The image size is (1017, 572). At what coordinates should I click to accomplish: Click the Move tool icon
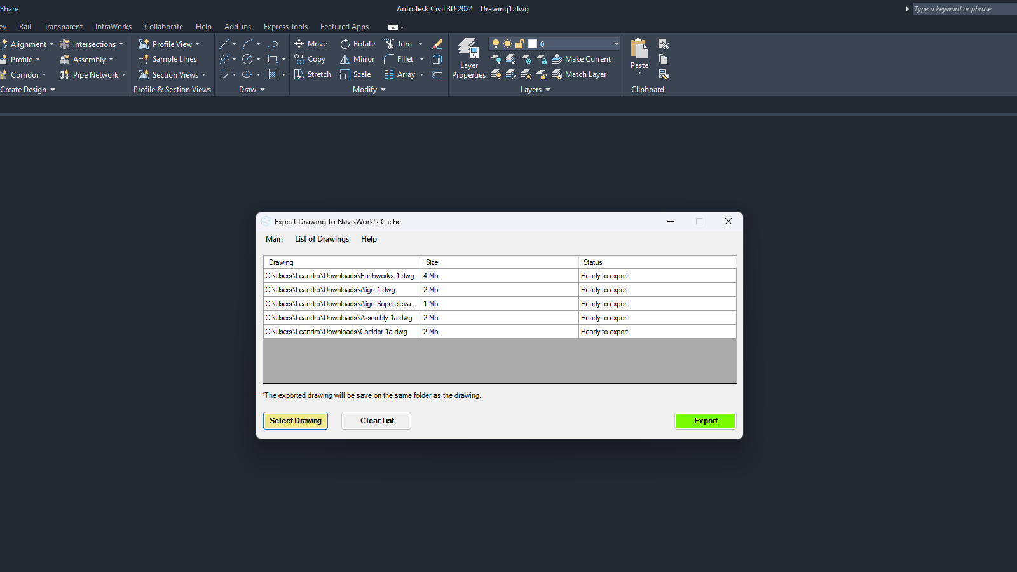[x=299, y=44]
